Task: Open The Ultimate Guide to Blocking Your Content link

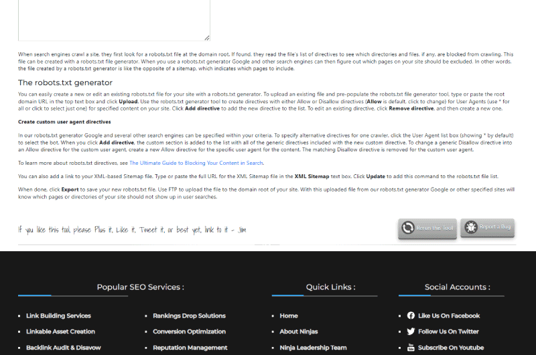Action: click(196, 163)
